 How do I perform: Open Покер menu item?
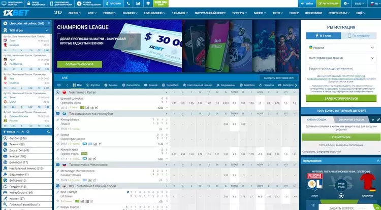294,13
